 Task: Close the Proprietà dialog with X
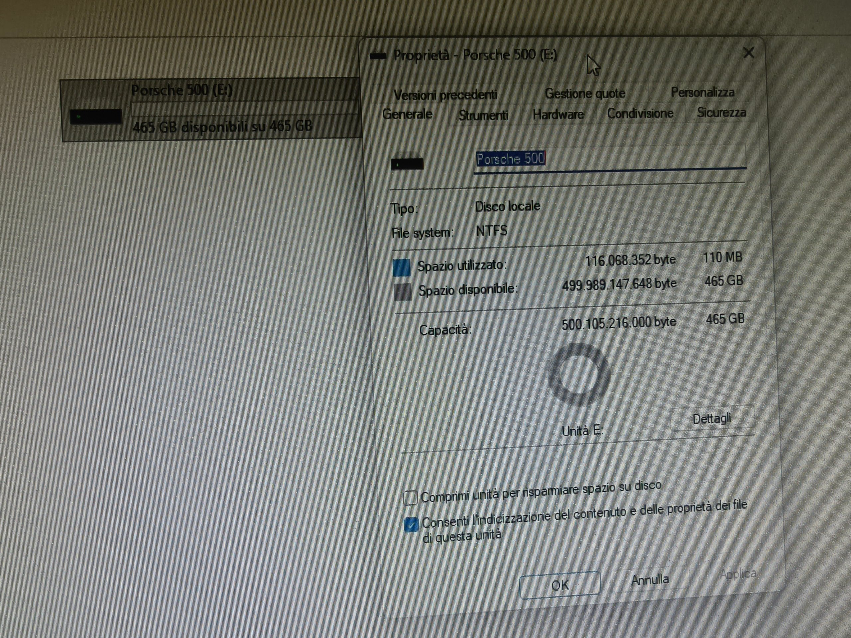click(x=749, y=53)
